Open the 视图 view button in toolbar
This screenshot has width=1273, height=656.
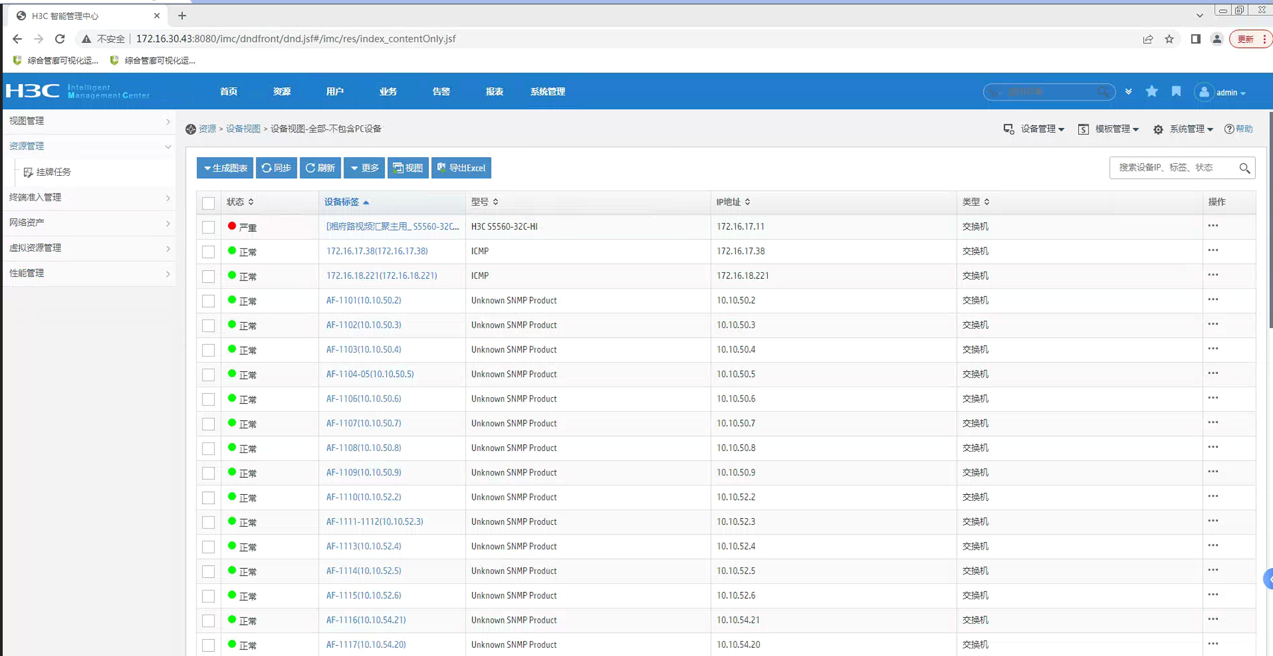pos(408,168)
